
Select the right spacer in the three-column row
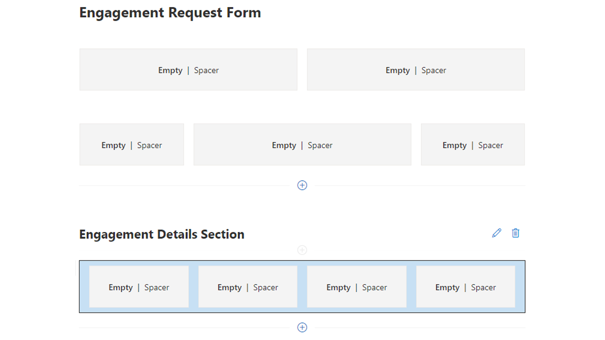pyautogui.click(x=473, y=145)
